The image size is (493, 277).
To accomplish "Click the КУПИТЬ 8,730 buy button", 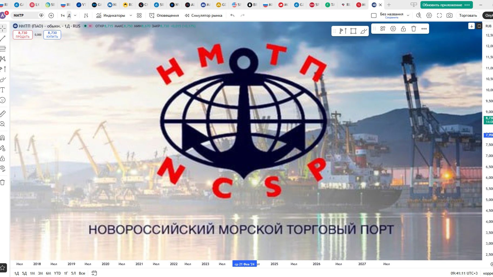I will click(52, 35).
